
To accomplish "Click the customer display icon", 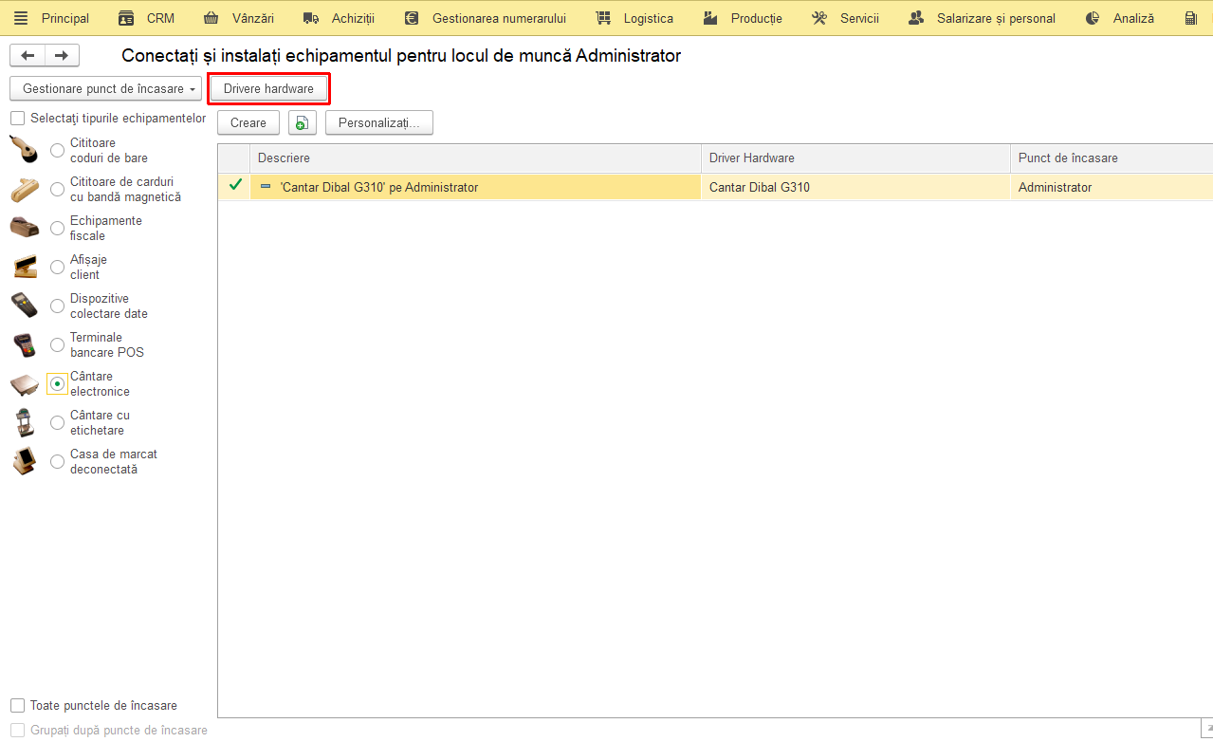I will (24, 267).
